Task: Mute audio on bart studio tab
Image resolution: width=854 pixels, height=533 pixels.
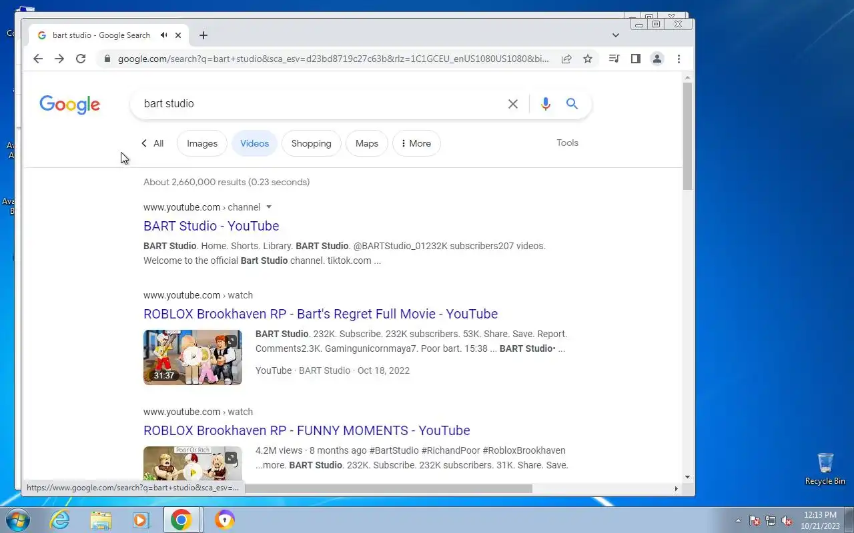Action: [x=163, y=35]
